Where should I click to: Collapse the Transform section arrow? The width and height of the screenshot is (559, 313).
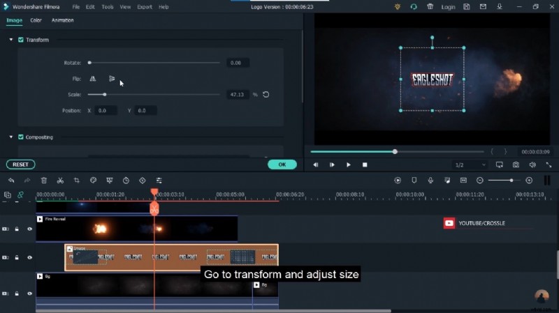pos(11,40)
